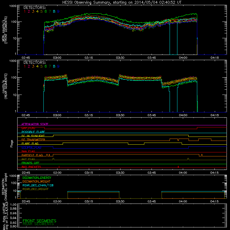Select dark green detector 7 in rear segments legend
This screenshot has width=230, height=230.
[x=50, y=66]
